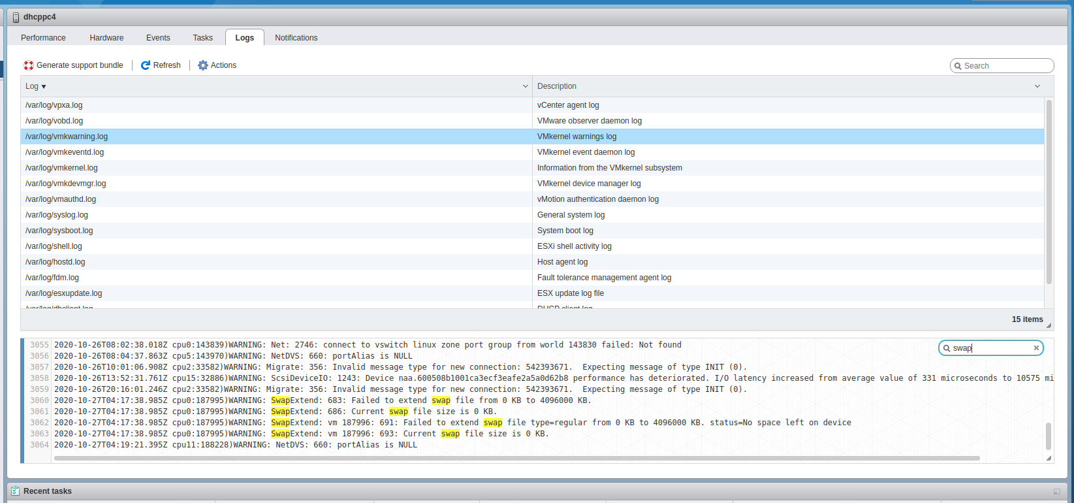Select the /var/log/hostd.log entry

(55, 262)
